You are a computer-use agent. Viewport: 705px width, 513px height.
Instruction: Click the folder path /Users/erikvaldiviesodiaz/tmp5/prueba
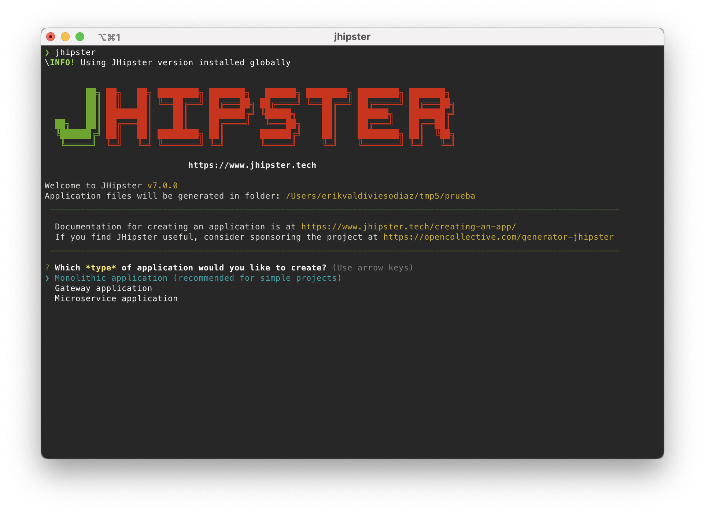tap(381, 196)
